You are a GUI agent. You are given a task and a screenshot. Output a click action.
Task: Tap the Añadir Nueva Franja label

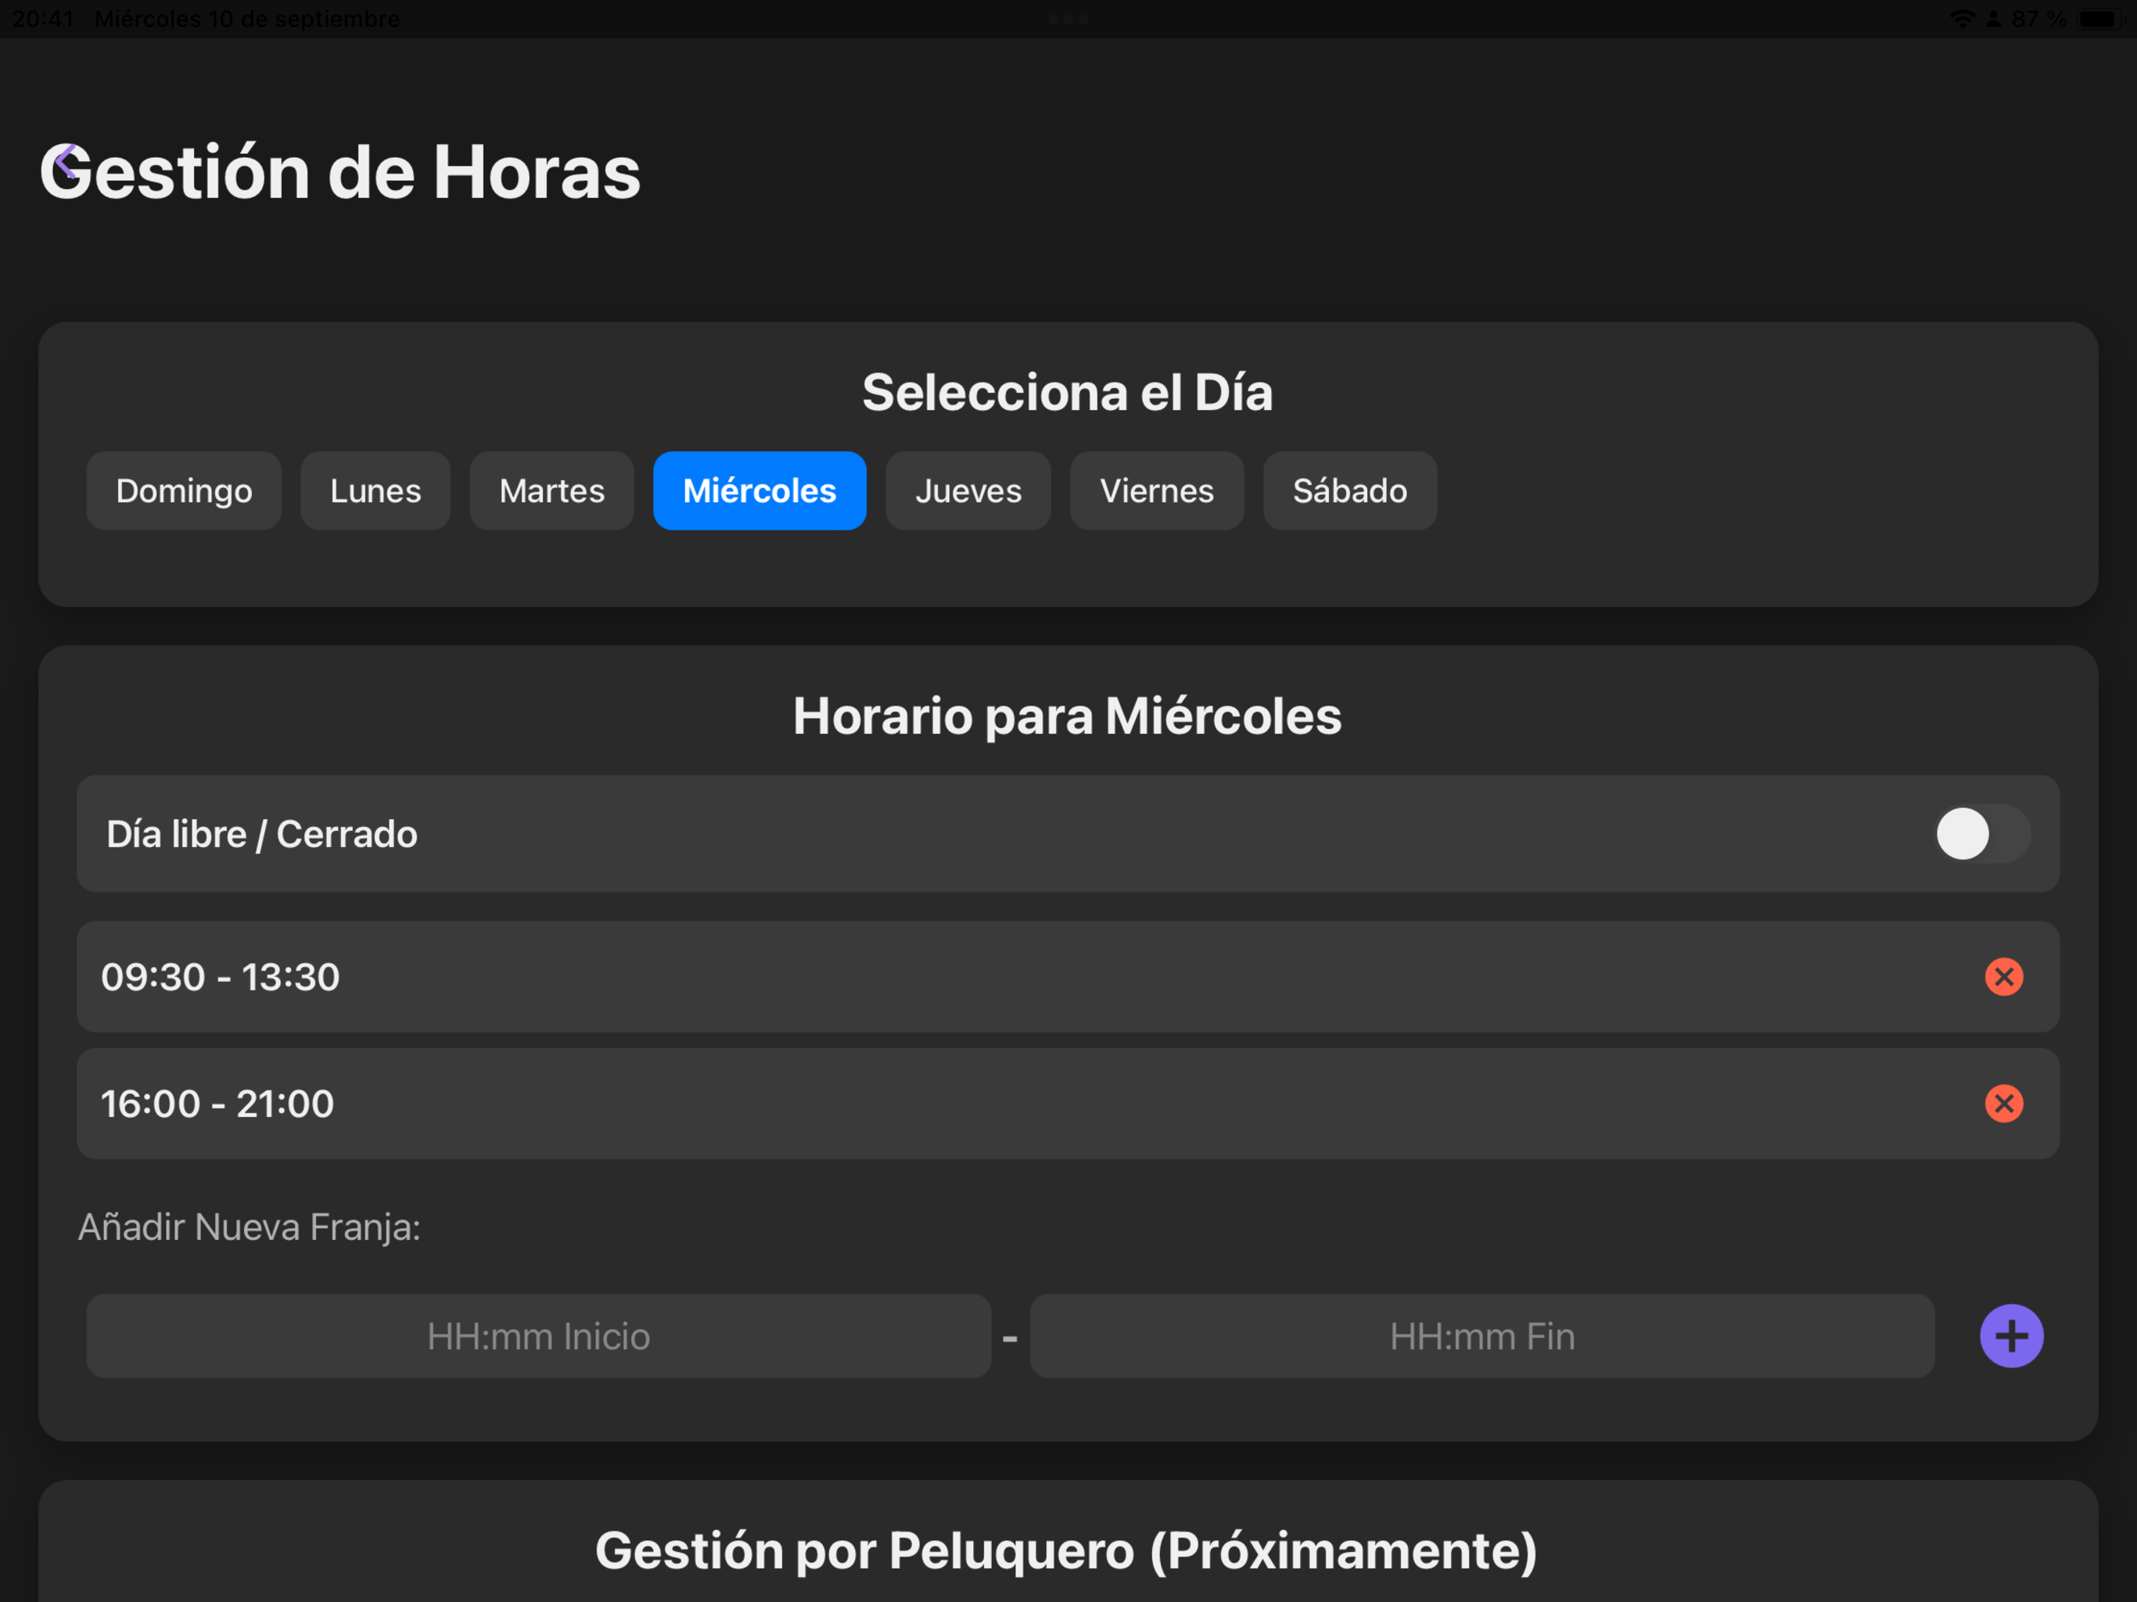(x=250, y=1227)
